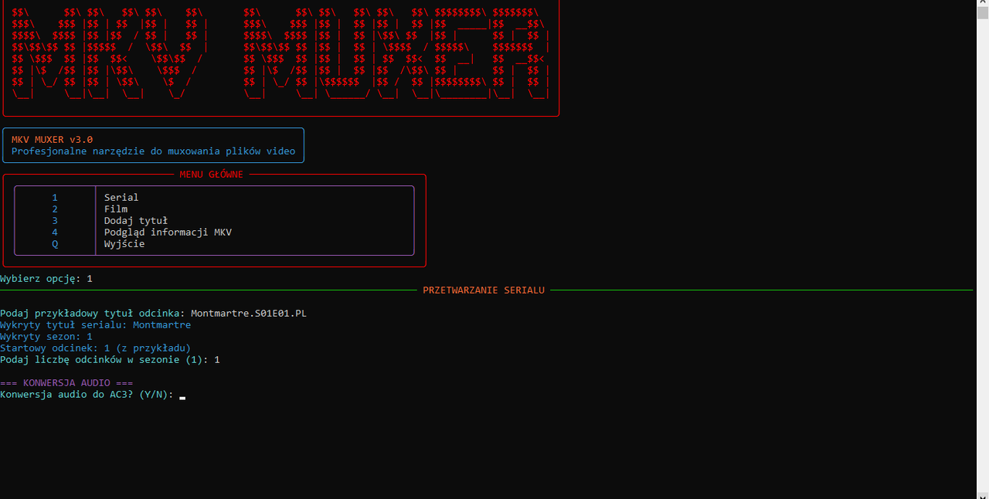Click the 'MKV MUXER v3.0' heading
This screenshot has height=499, width=989.
pyautogui.click(x=52, y=140)
